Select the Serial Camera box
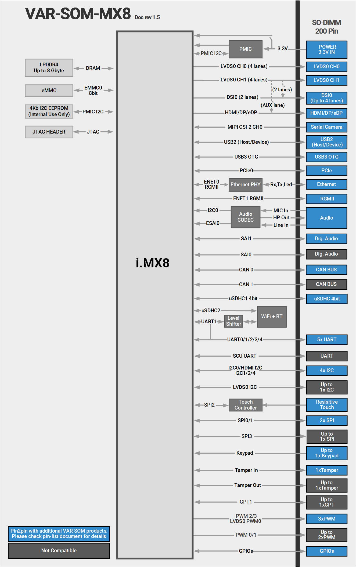The image size is (356, 567). 326,127
